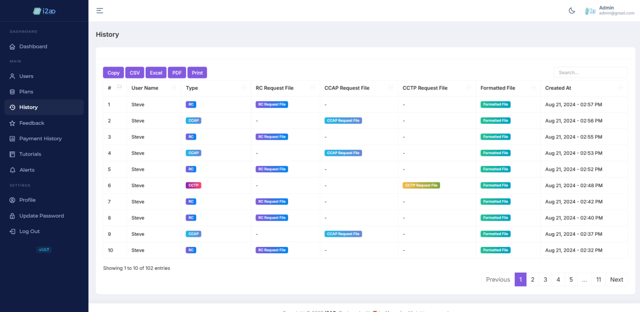Click the Next pagination button
Screen dimensions: 640x312
(x=617, y=279)
